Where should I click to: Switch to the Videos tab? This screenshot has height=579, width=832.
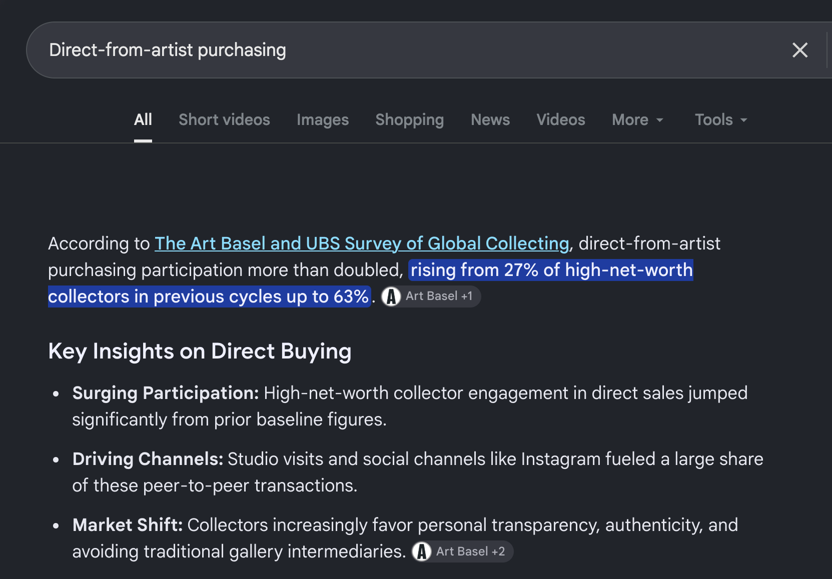561,119
